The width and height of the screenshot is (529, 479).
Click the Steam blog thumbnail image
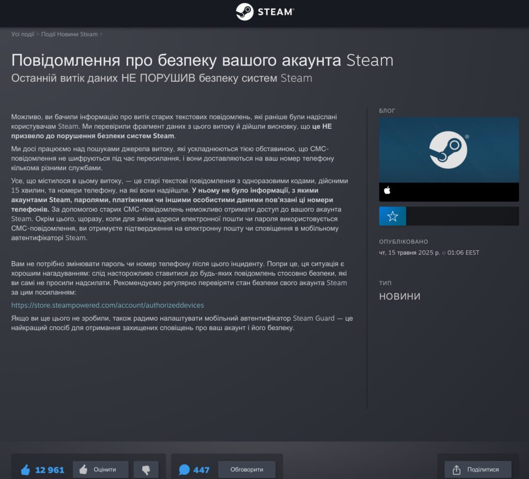[x=449, y=150]
